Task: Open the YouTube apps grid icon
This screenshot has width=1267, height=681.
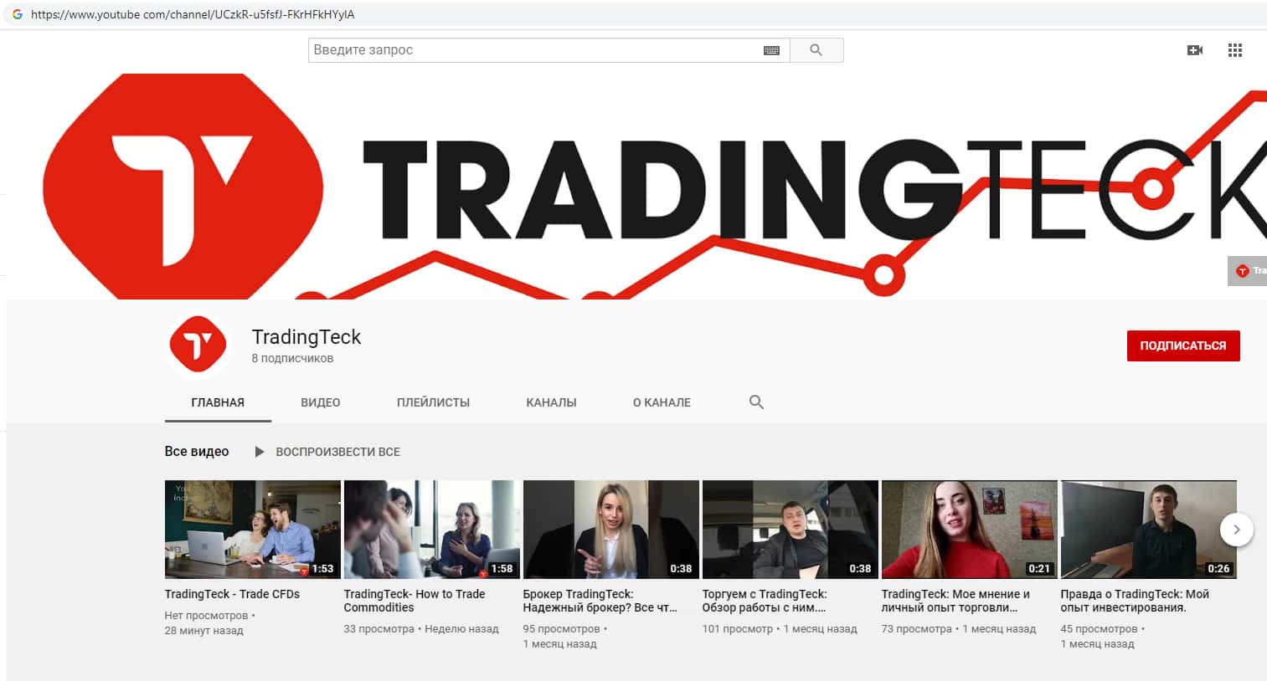Action: coord(1235,50)
